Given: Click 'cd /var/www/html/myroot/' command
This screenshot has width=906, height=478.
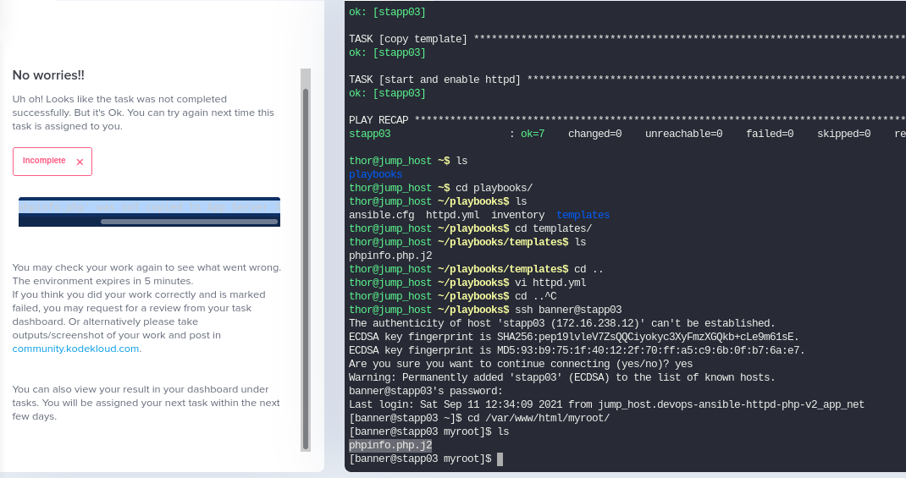Looking at the screenshot, I should pos(539,418).
